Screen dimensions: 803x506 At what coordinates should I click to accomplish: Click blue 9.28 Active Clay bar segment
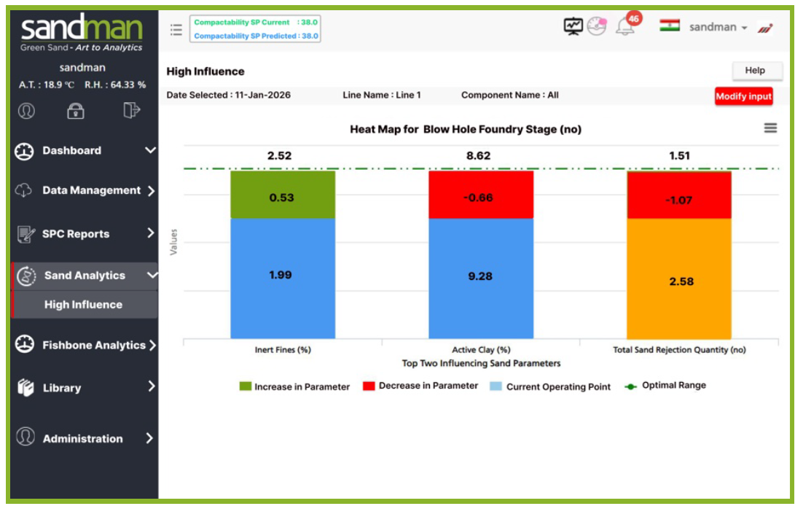[x=481, y=279]
